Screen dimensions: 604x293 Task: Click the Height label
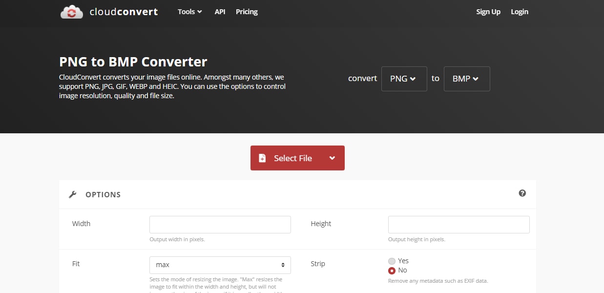pos(321,224)
